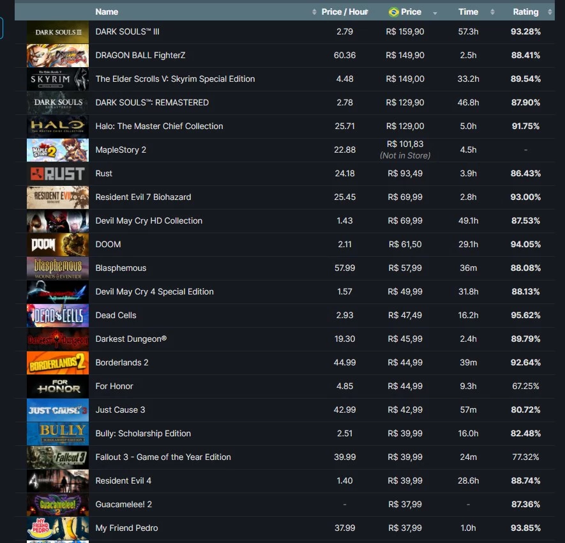Image resolution: width=565 pixels, height=543 pixels.
Task: Select the Resident Evil 4 name
Action: tap(123, 480)
